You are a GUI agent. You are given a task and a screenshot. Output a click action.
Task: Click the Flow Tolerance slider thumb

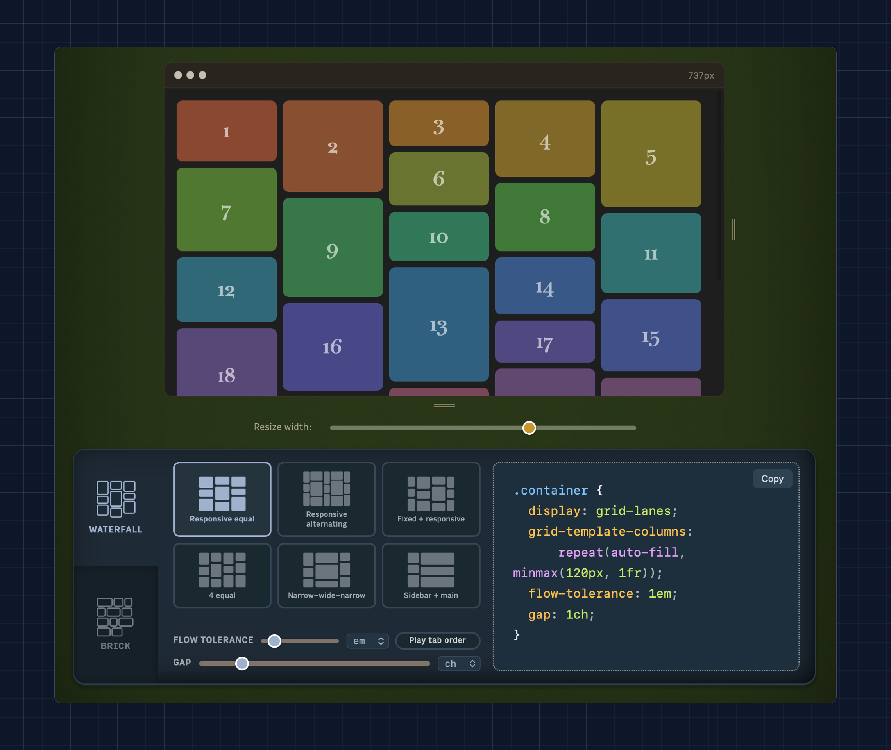coord(274,641)
